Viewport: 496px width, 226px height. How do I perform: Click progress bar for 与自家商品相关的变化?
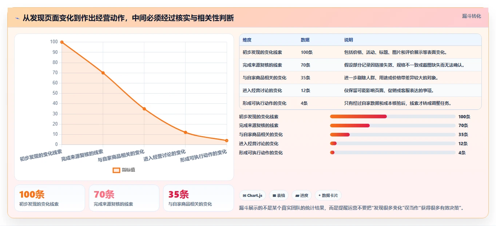393,135
